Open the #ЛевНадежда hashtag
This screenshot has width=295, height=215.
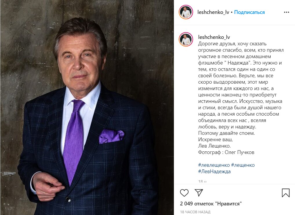point(214,171)
